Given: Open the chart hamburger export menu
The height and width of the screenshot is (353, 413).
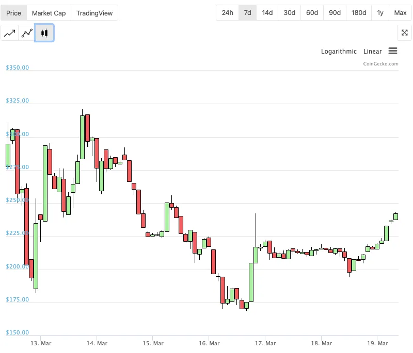Looking at the screenshot, I should [x=393, y=51].
